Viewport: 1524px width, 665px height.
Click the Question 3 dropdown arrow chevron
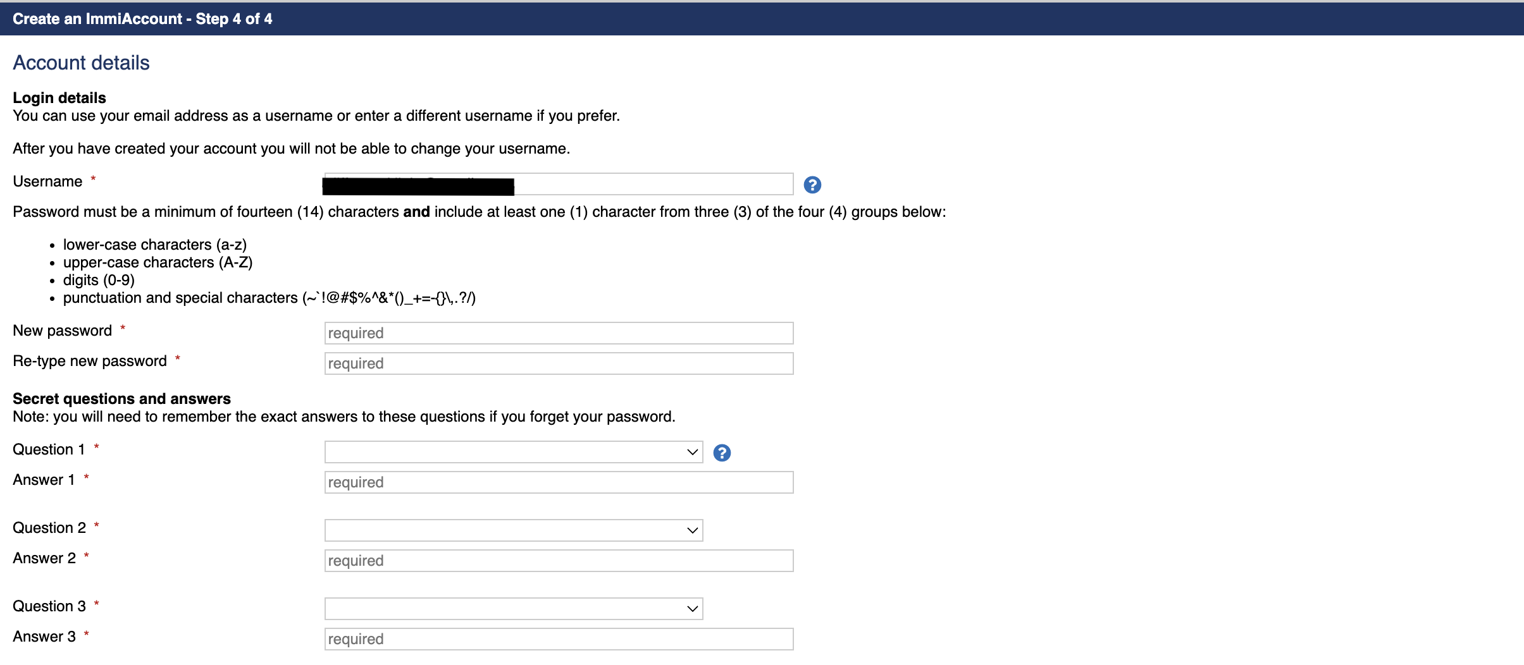[692, 609]
